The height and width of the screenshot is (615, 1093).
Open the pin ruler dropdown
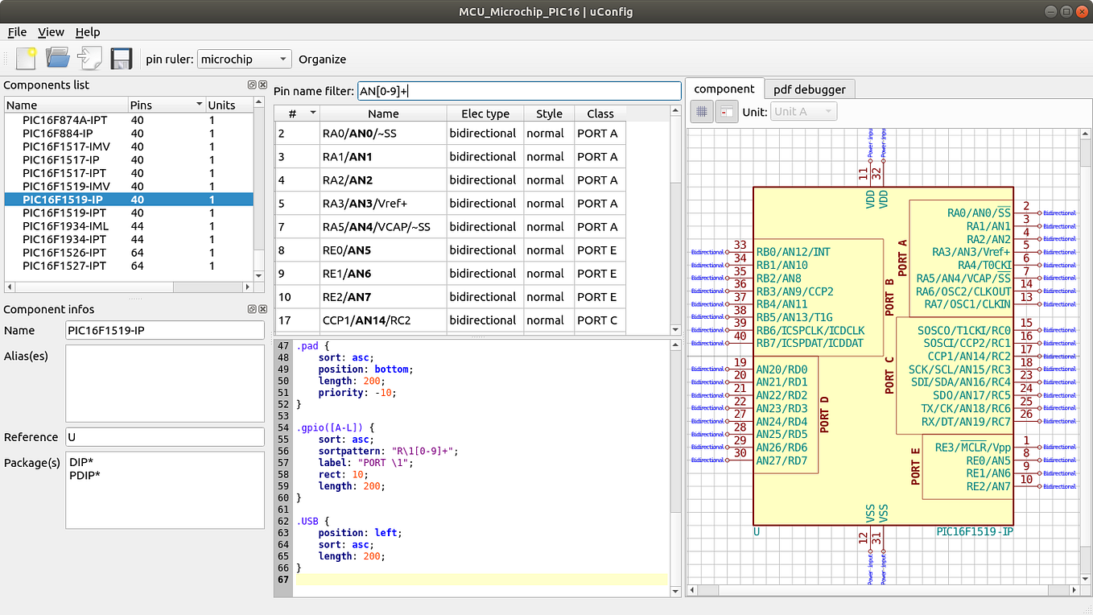click(x=244, y=59)
